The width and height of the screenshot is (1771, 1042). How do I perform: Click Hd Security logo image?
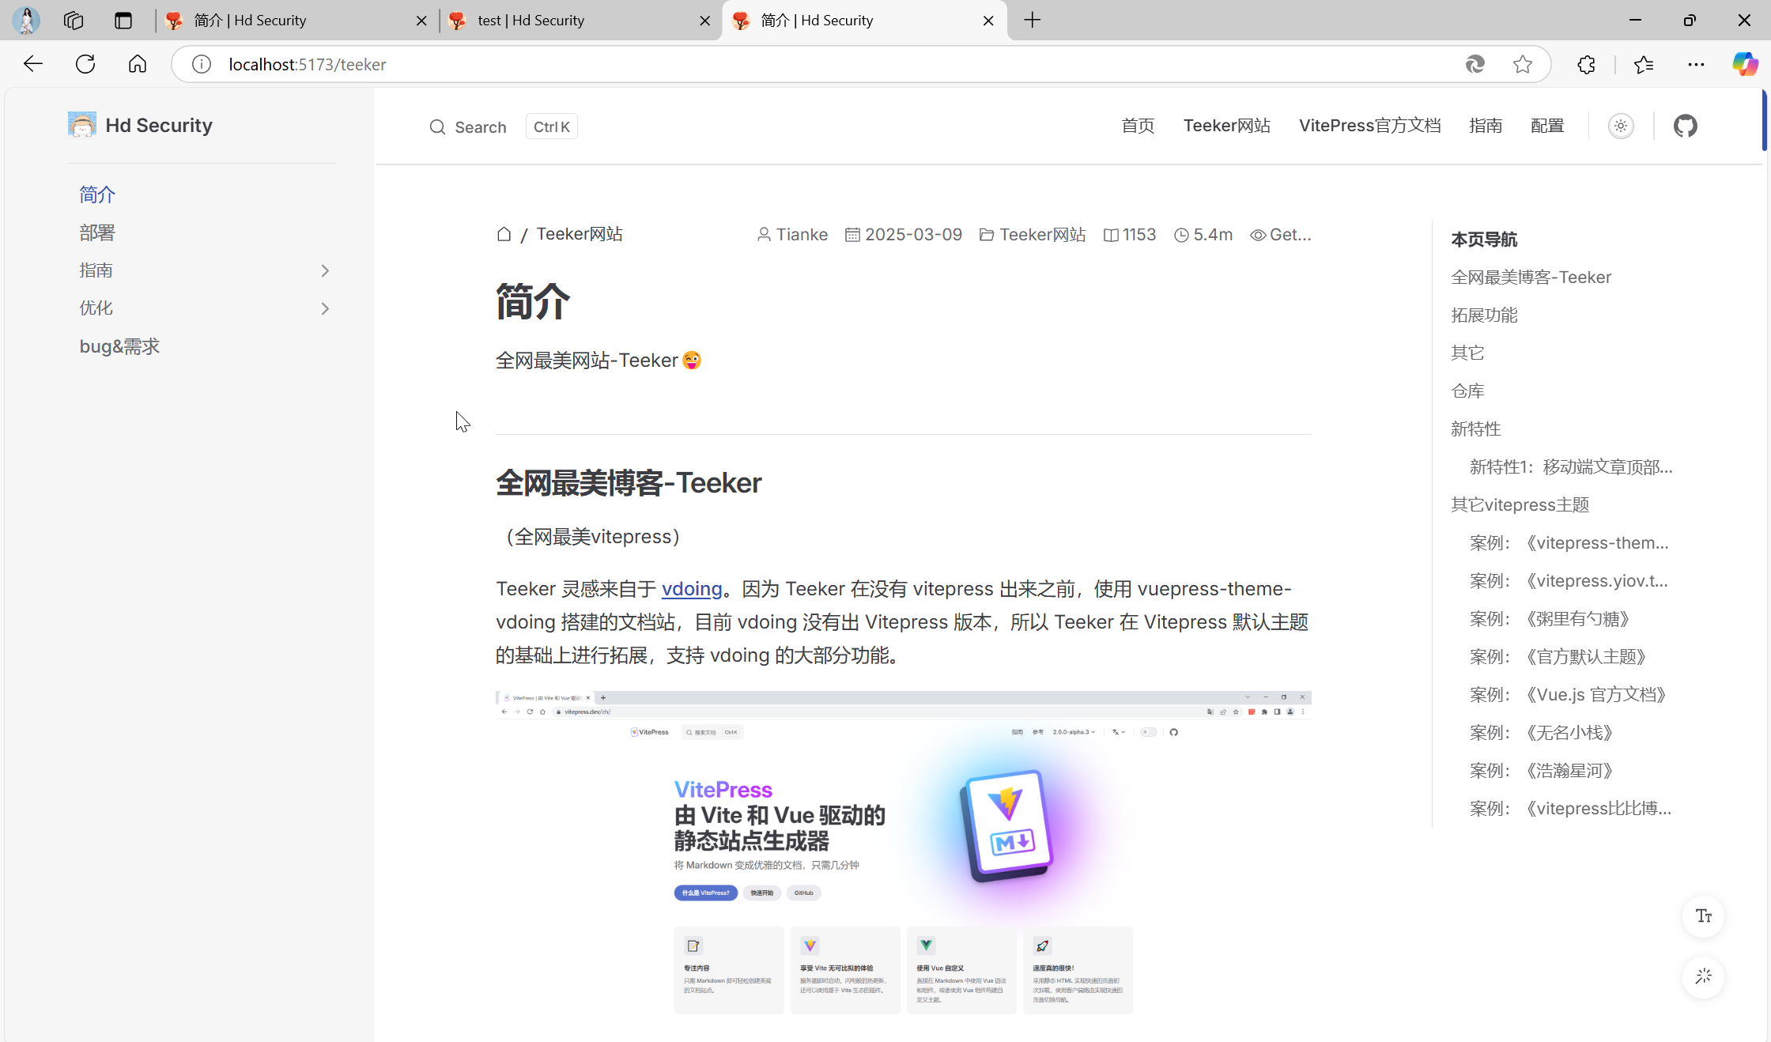82,125
